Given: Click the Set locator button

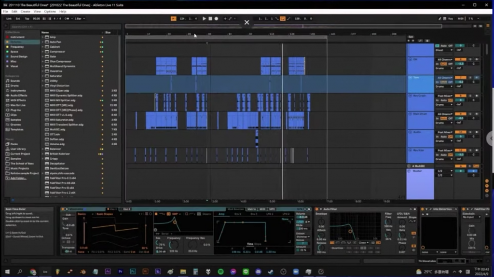Looking at the screenshot, I should click(411, 37).
